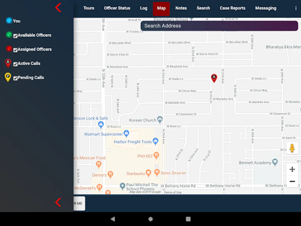The image size is (301, 226).
Task: Click the Denny's restaurant pin
Action: pyautogui.click(x=110, y=174)
